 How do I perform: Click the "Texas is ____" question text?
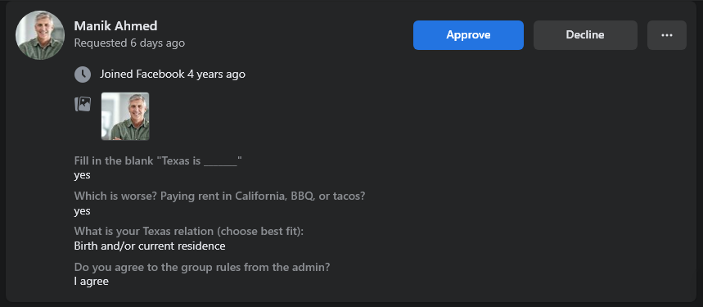(x=158, y=160)
